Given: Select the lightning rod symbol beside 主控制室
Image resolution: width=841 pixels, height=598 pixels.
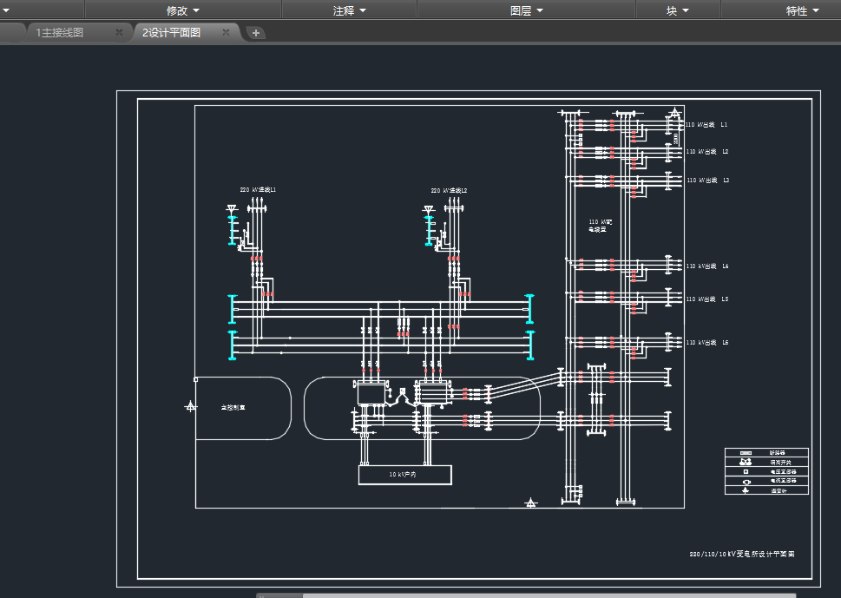Looking at the screenshot, I should pos(190,407).
